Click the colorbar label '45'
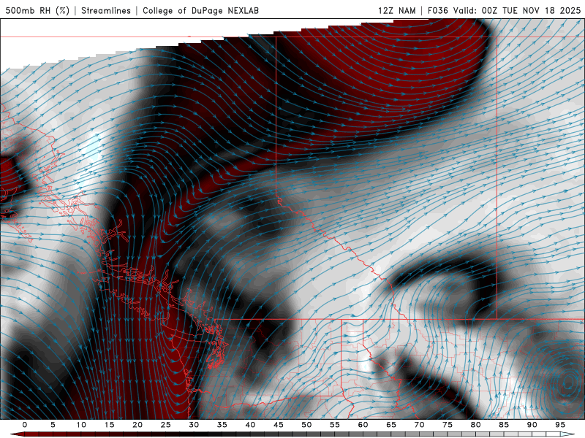The width and height of the screenshot is (585, 438). 279,425
